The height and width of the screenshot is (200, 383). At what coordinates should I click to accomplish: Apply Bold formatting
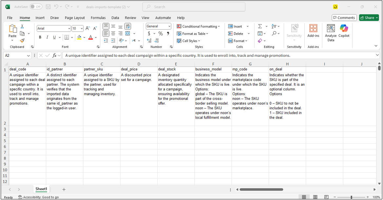(40, 37)
